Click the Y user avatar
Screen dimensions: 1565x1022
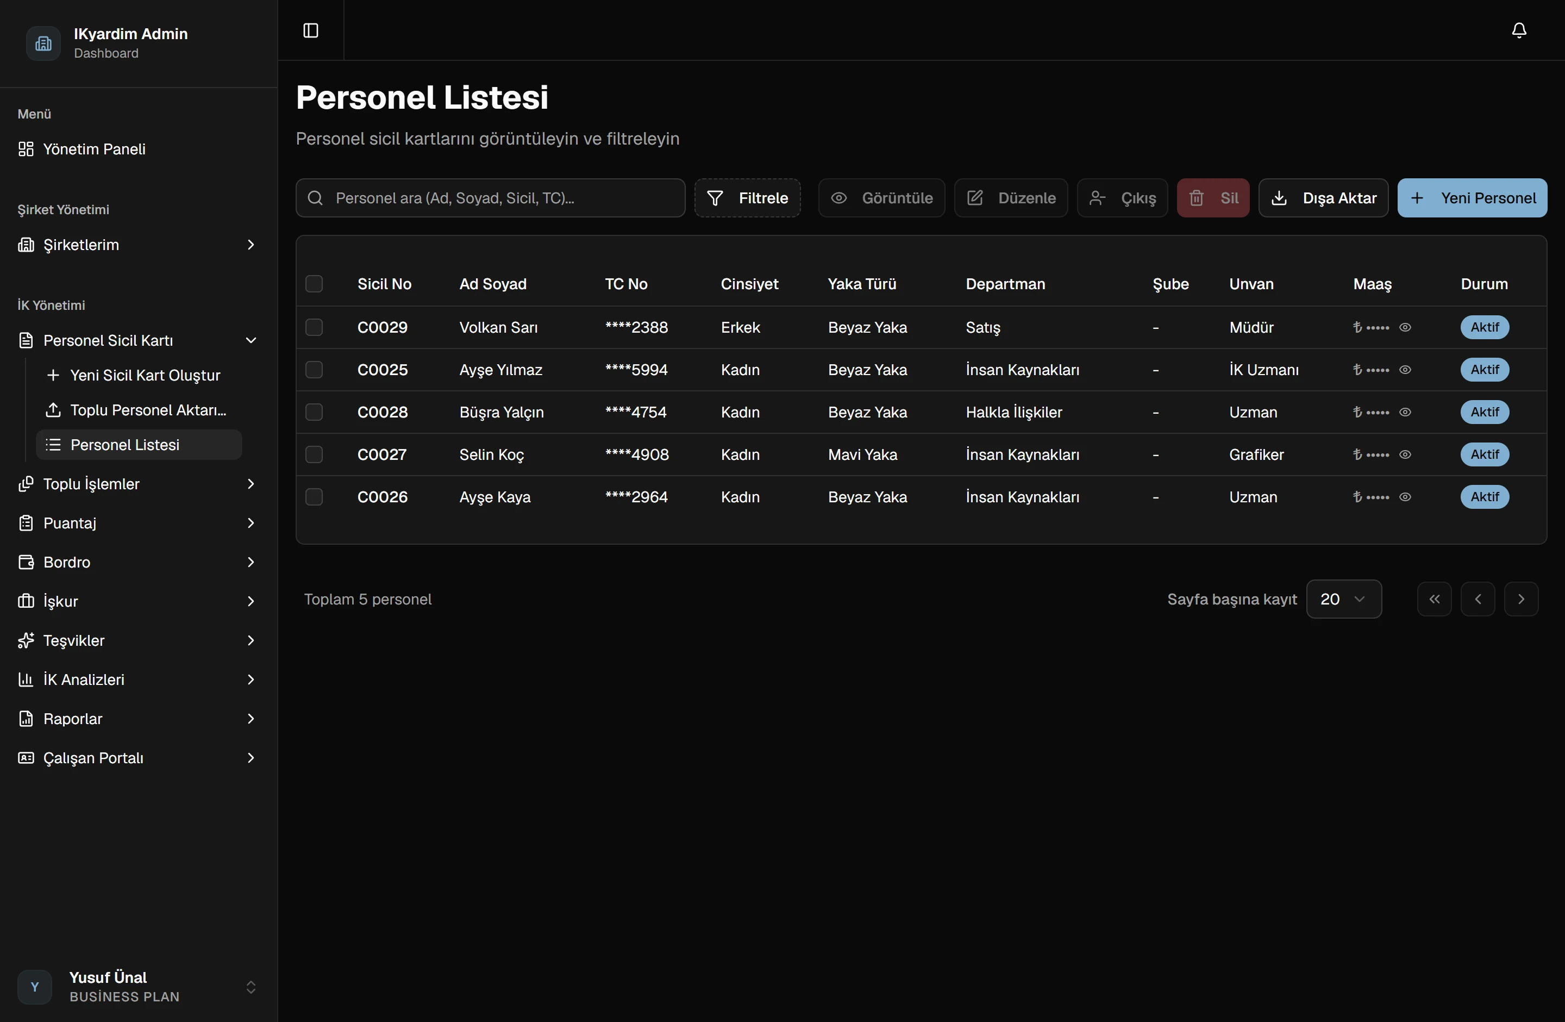[x=35, y=987]
